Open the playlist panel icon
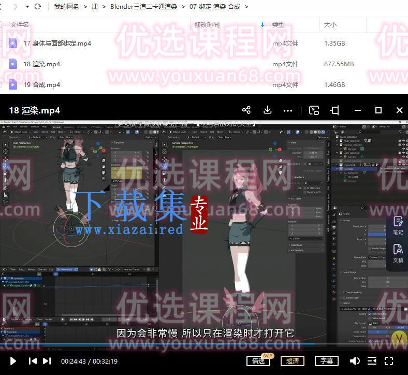 [372, 361]
